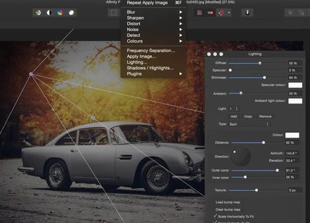The image size is (310, 223).
Task: Click the Diffuse percentage field
Action: click(x=295, y=63)
